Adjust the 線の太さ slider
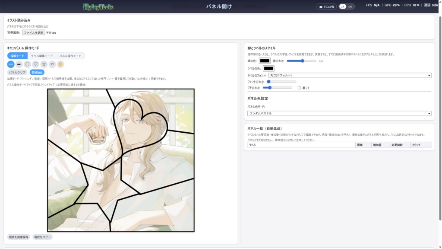The height and width of the screenshot is (249, 442). 301,61
